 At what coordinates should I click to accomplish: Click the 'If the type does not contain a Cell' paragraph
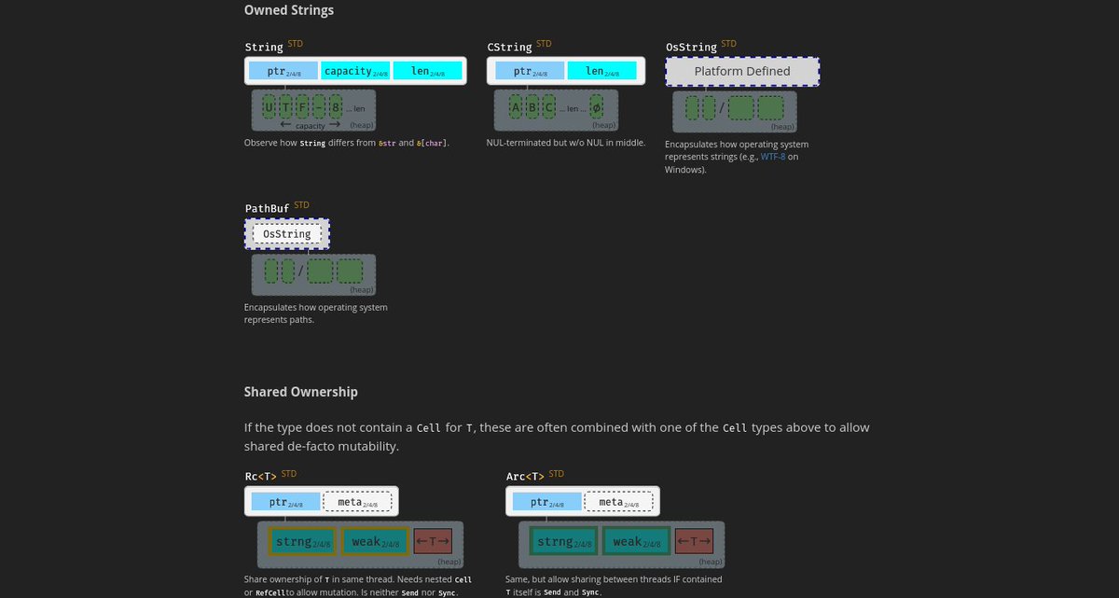(x=557, y=437)
